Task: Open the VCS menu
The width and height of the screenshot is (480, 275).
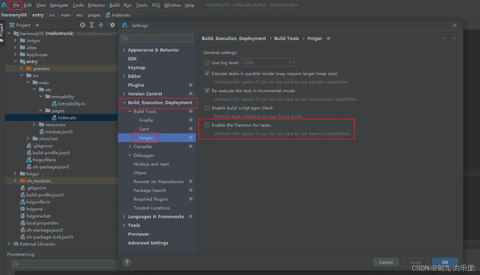Action: [x=156, y=5]
